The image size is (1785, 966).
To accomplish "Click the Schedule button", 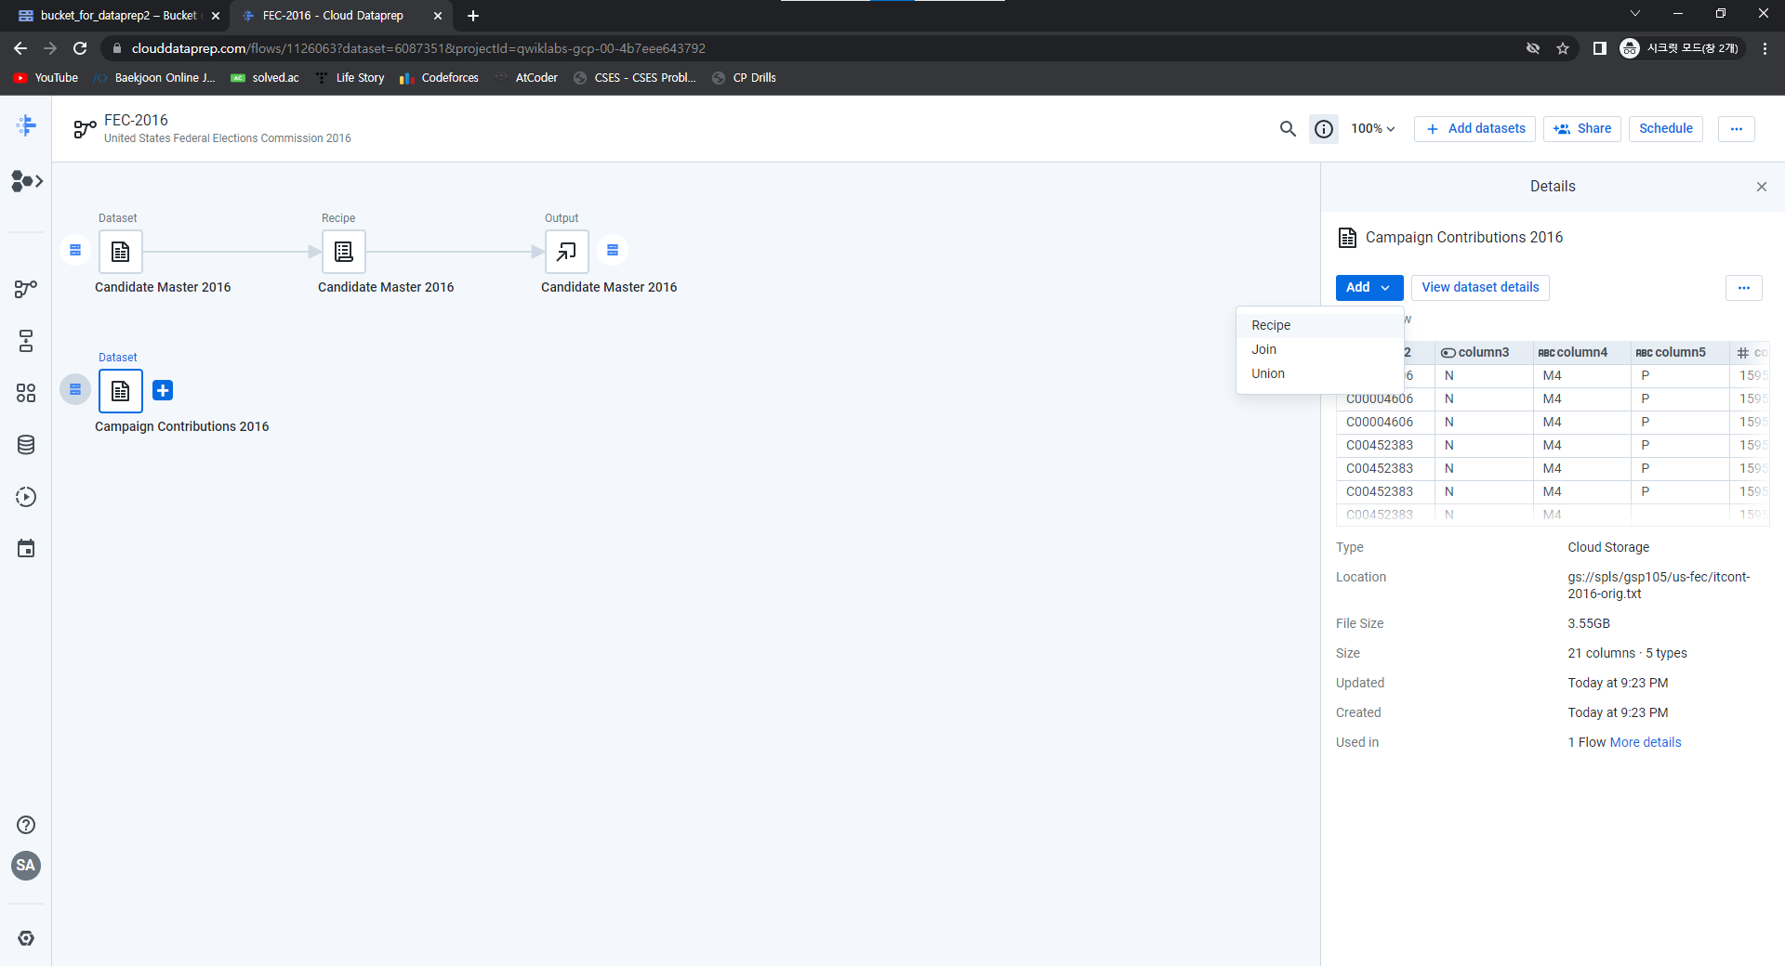I will point(1666,129).
